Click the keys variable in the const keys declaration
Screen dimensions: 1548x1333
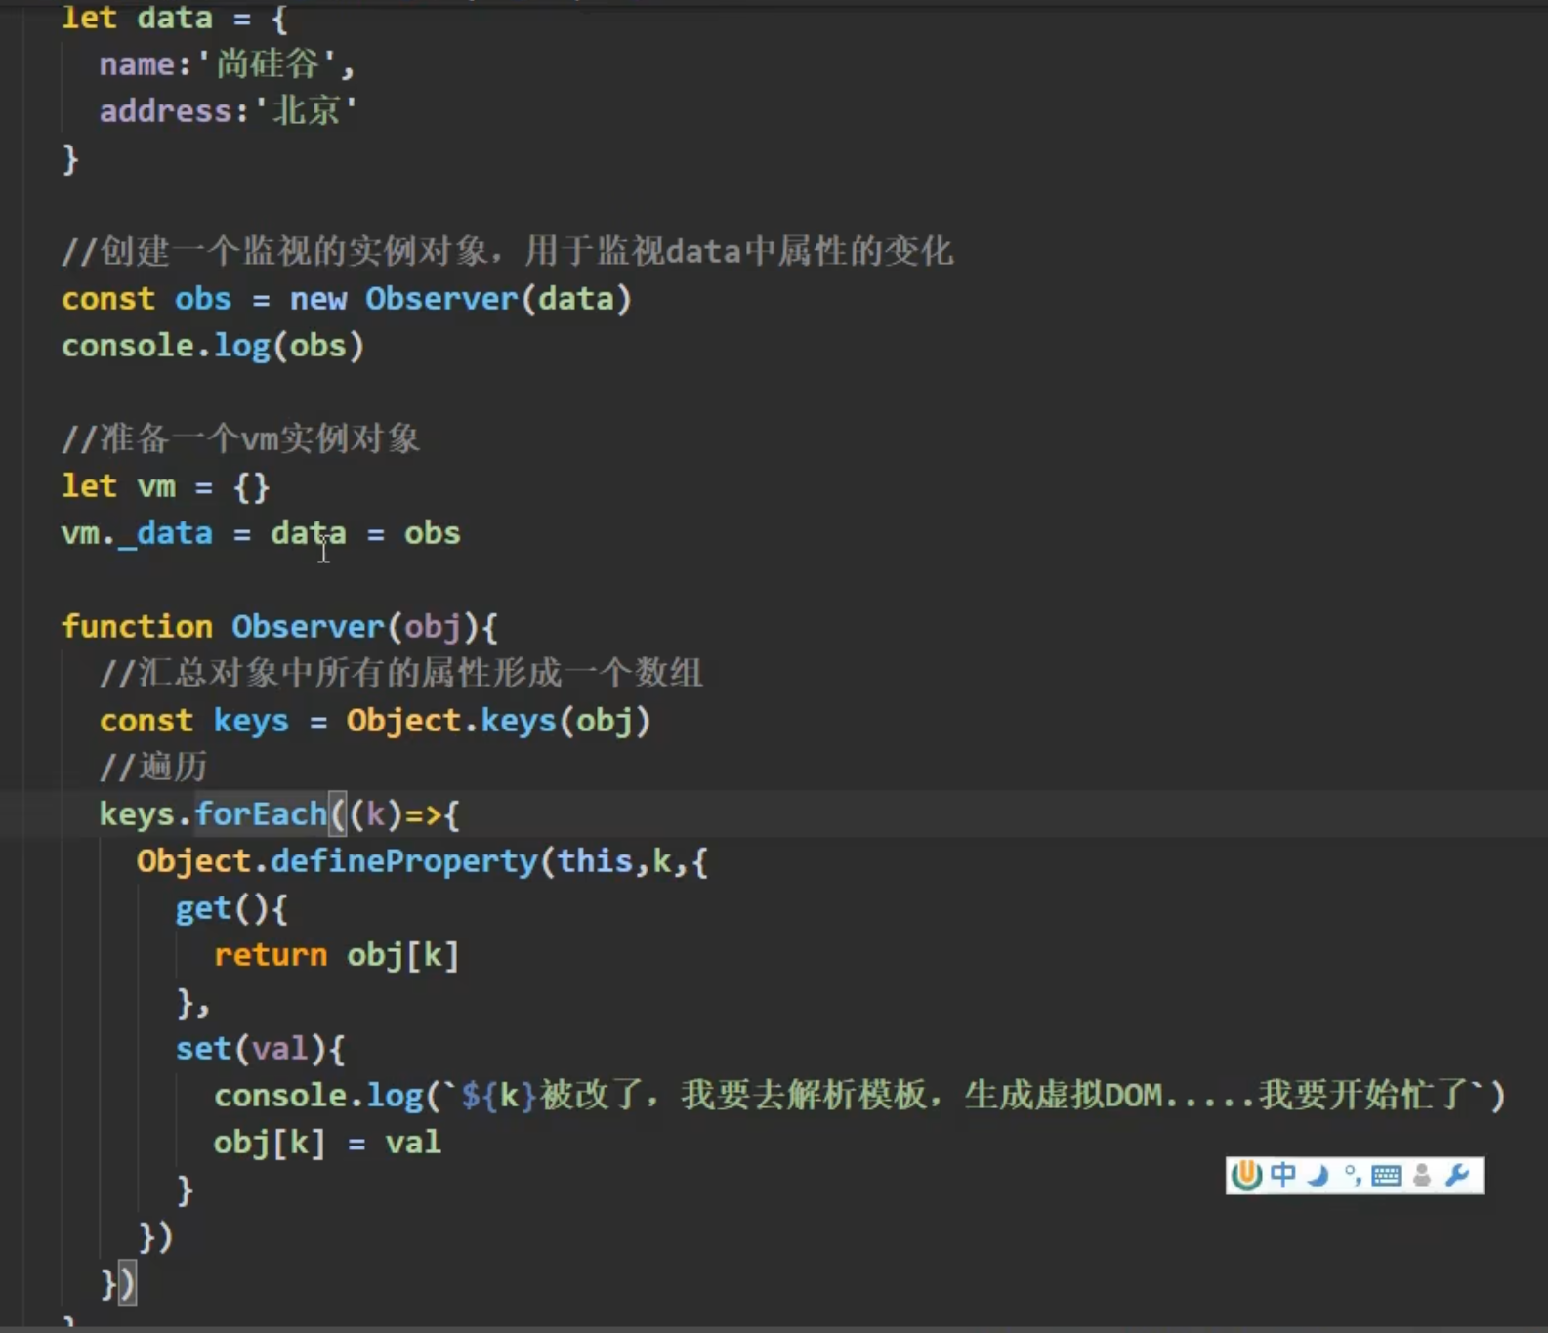[251, 721]
